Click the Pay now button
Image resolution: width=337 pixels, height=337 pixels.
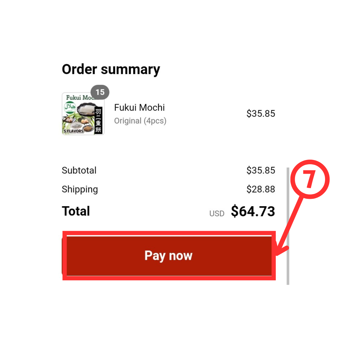169,256
